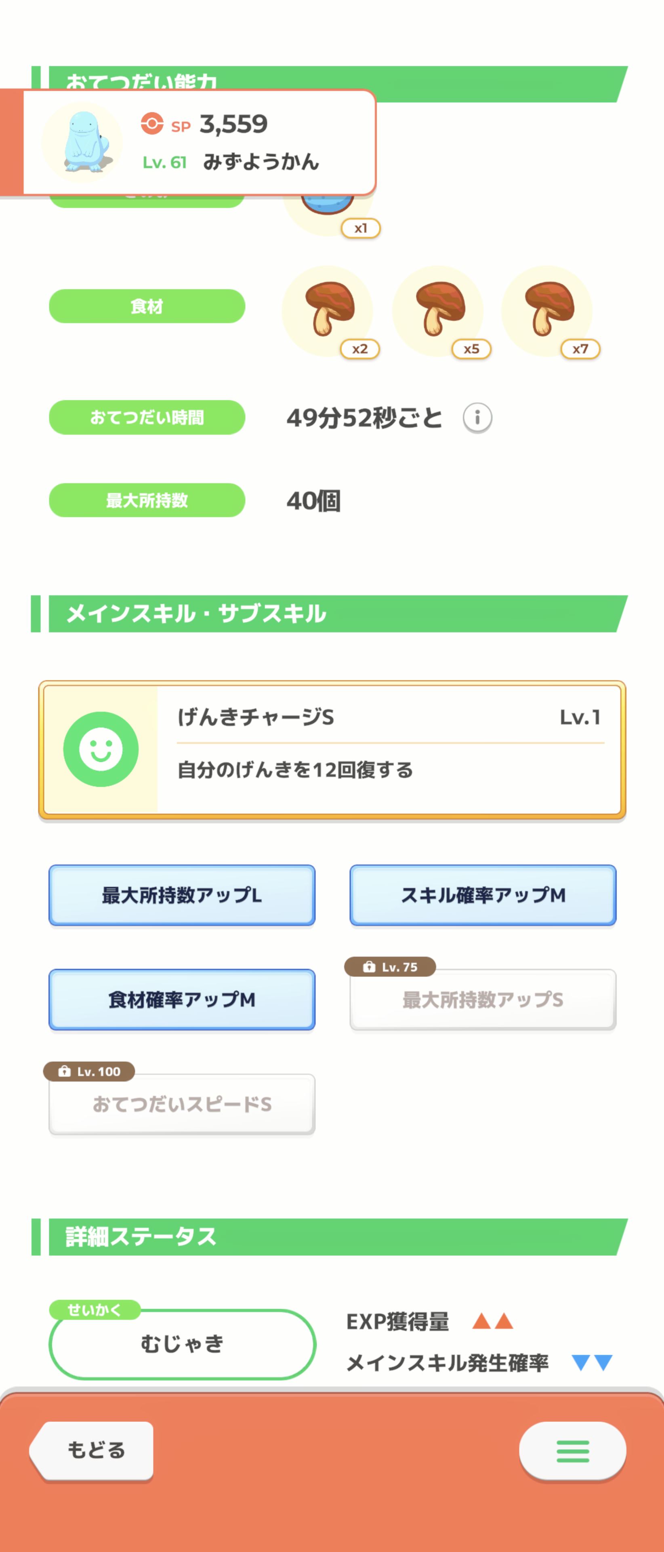Open the げんきチャージS main skill card
This screenshot has height=1552, width=664.
[x=332, y=749]
